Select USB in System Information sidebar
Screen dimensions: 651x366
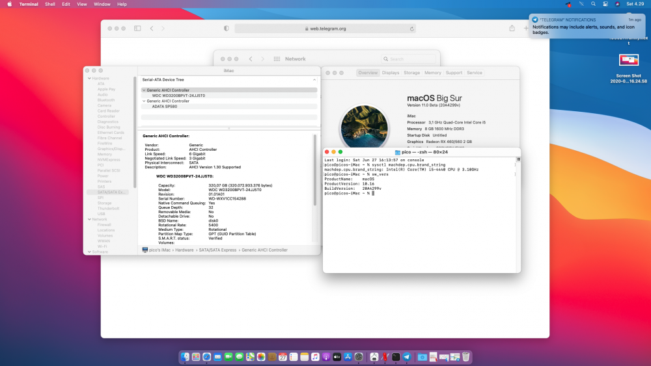pos(102,214)
